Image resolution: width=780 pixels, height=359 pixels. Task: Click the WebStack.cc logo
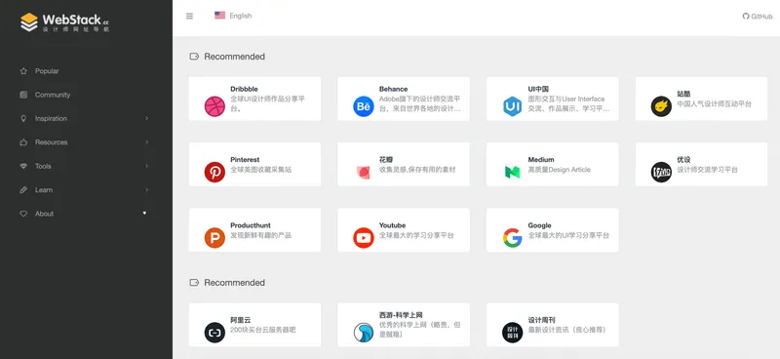64,22
